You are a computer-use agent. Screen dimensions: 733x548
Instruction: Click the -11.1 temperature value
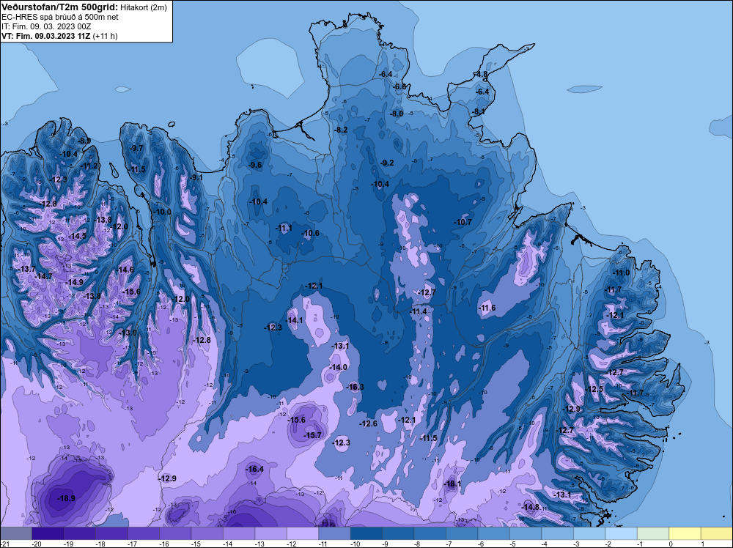[284, 228]
